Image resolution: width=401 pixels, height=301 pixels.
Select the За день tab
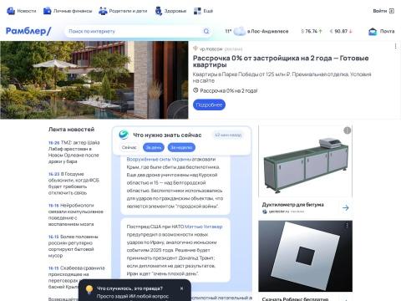154,147
